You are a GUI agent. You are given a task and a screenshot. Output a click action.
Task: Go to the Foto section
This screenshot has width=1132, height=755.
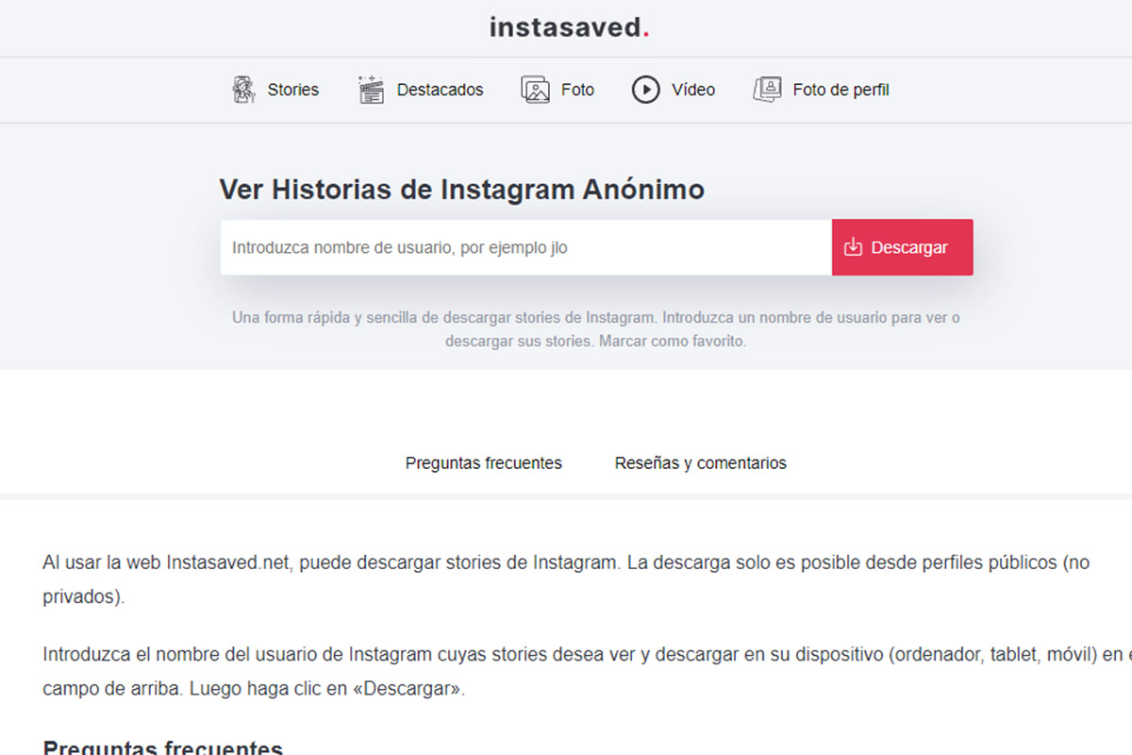click(x=558, y=90)
